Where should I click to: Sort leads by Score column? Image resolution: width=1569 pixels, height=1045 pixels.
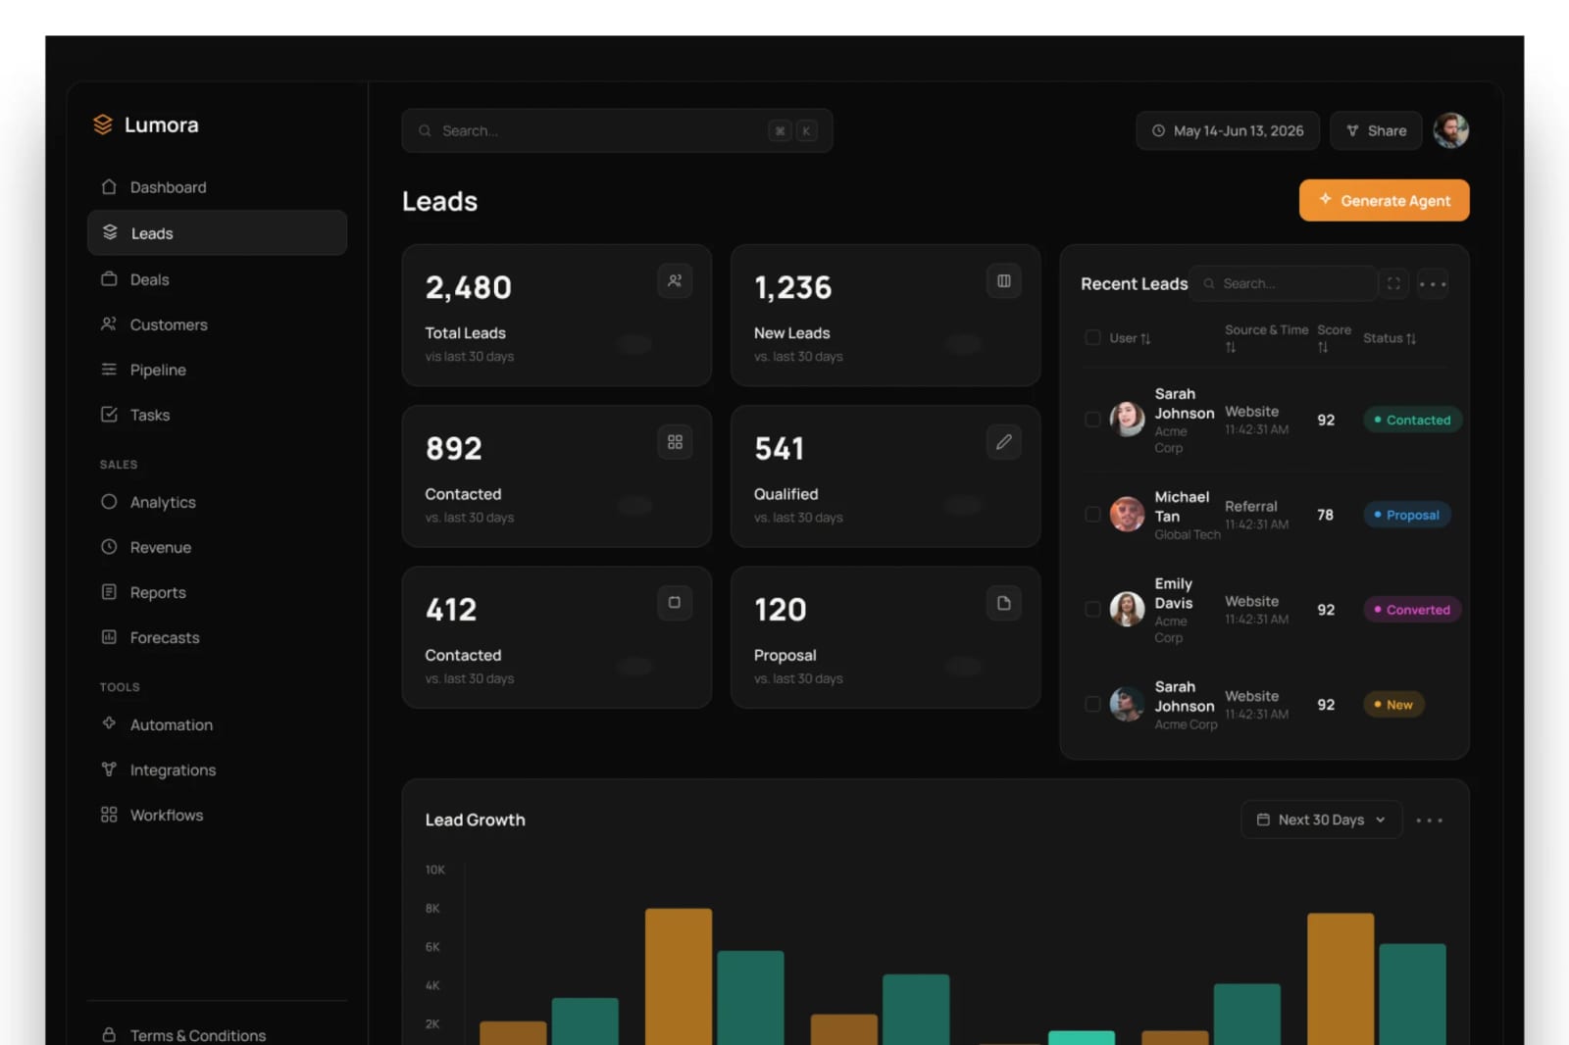click(x=1323, y=347)
